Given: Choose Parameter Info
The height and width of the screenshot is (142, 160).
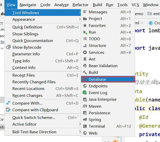Looking at the screenshot, I should coord(43,54).
